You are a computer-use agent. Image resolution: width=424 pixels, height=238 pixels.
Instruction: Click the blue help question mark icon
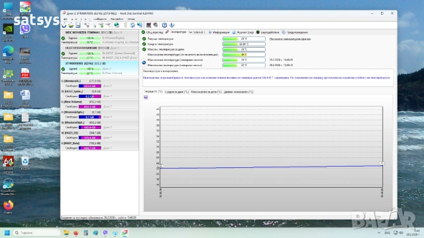[x=164, y=25]
